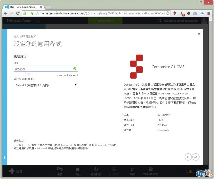214x179 pixels.
Task: Click the green credit status button
Action: (105, 21)
